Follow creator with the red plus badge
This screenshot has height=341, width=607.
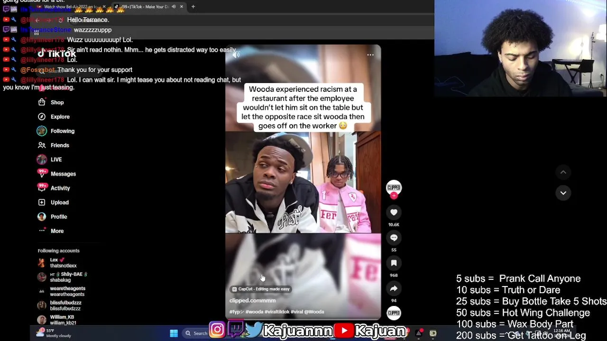394,196
